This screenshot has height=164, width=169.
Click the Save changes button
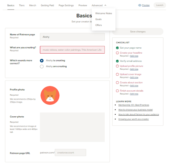[138, 32]
